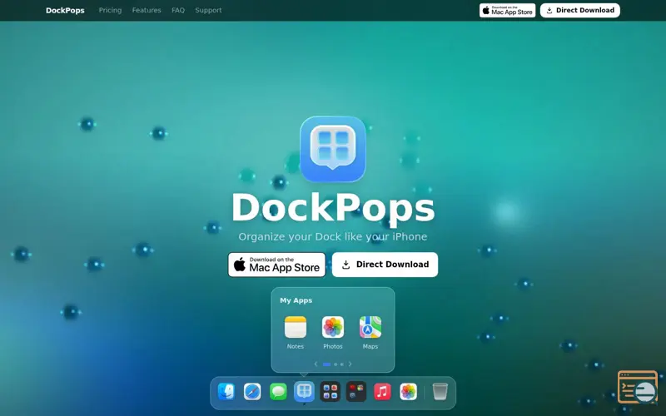This screenshot has width=666, height=416.
Task: Click the Trash icon in the dock
Action: pyautogui.click(x=440, y=391)
